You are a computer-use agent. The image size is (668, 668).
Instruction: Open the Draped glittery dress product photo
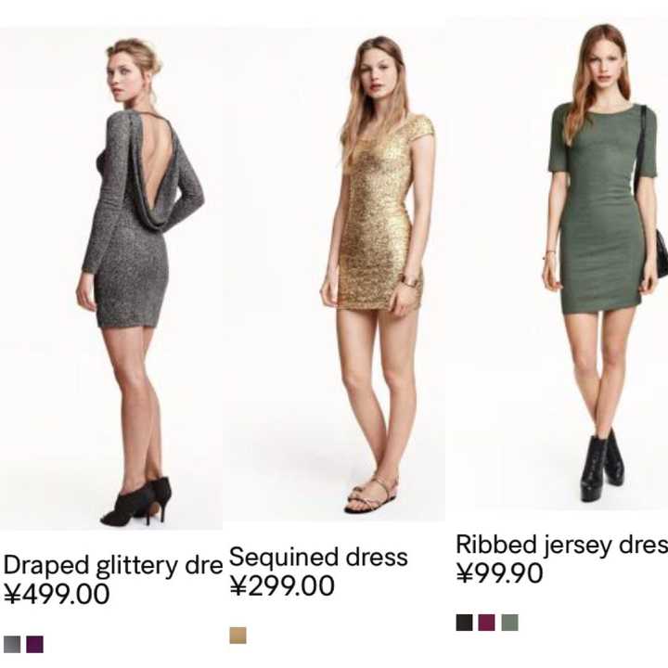click(x=111, y=279)
